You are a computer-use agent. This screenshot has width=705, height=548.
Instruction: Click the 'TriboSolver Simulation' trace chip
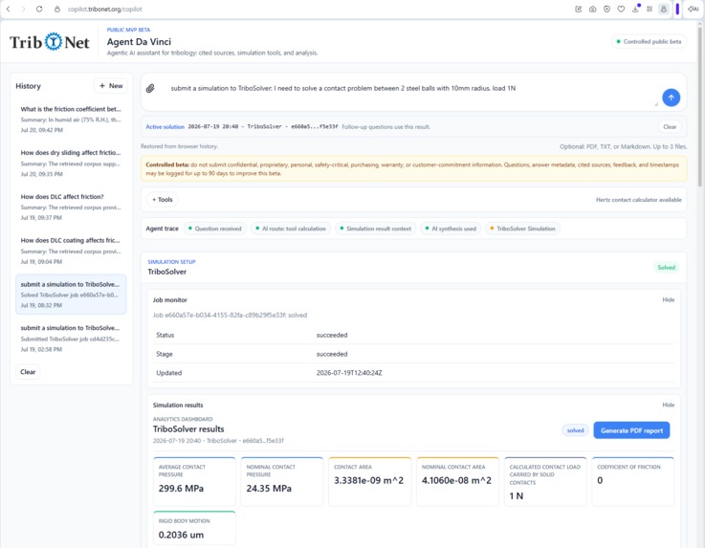[522, 229]
